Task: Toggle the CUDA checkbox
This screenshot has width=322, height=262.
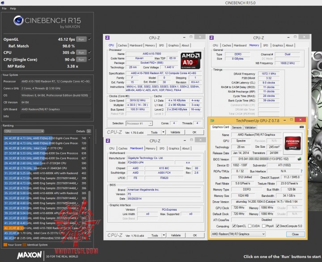Action: point(250,226)
